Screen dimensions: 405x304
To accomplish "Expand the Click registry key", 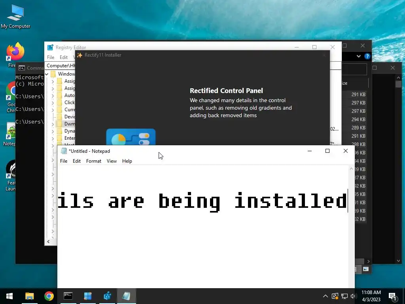I will (53, 103).
